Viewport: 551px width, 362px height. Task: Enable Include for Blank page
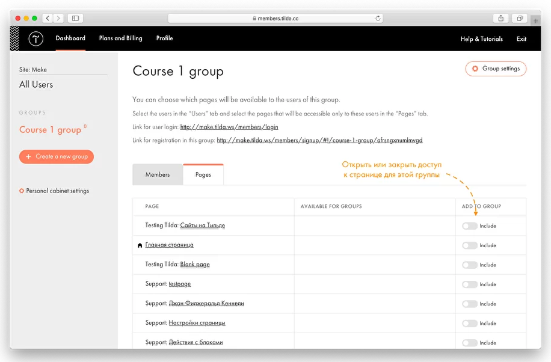[470, 265]
